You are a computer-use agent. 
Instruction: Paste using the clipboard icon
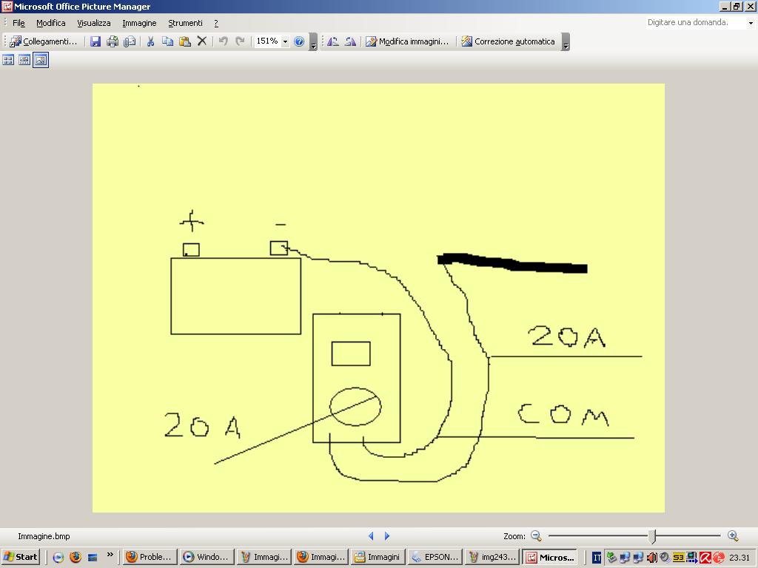pyautogui.click(x=184, y=41)
